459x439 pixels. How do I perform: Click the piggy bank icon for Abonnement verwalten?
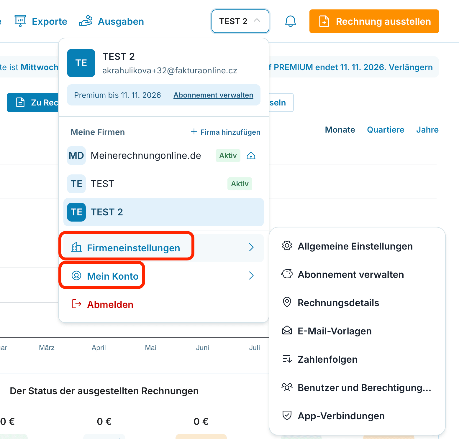tap(287, 274)
